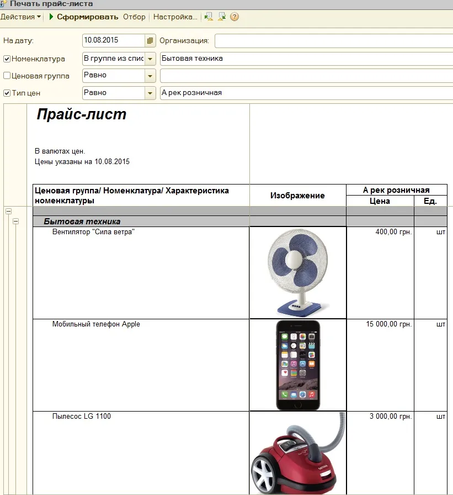
Task: Click Сформировать to generate the price list
Action: [x=87, y=17]
